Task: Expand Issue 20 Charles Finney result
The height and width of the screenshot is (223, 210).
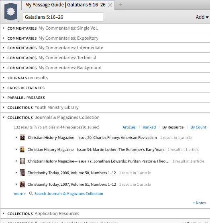Action: (16, 138)
